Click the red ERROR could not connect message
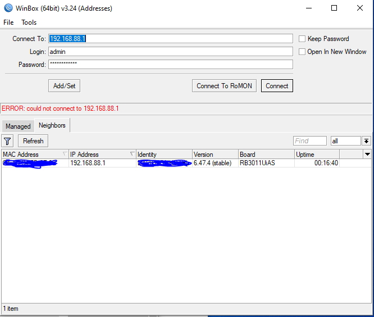The image size is (374, 317). click(60, 108)
